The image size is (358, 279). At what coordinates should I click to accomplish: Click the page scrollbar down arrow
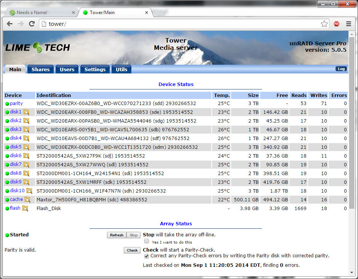[352, 273]
